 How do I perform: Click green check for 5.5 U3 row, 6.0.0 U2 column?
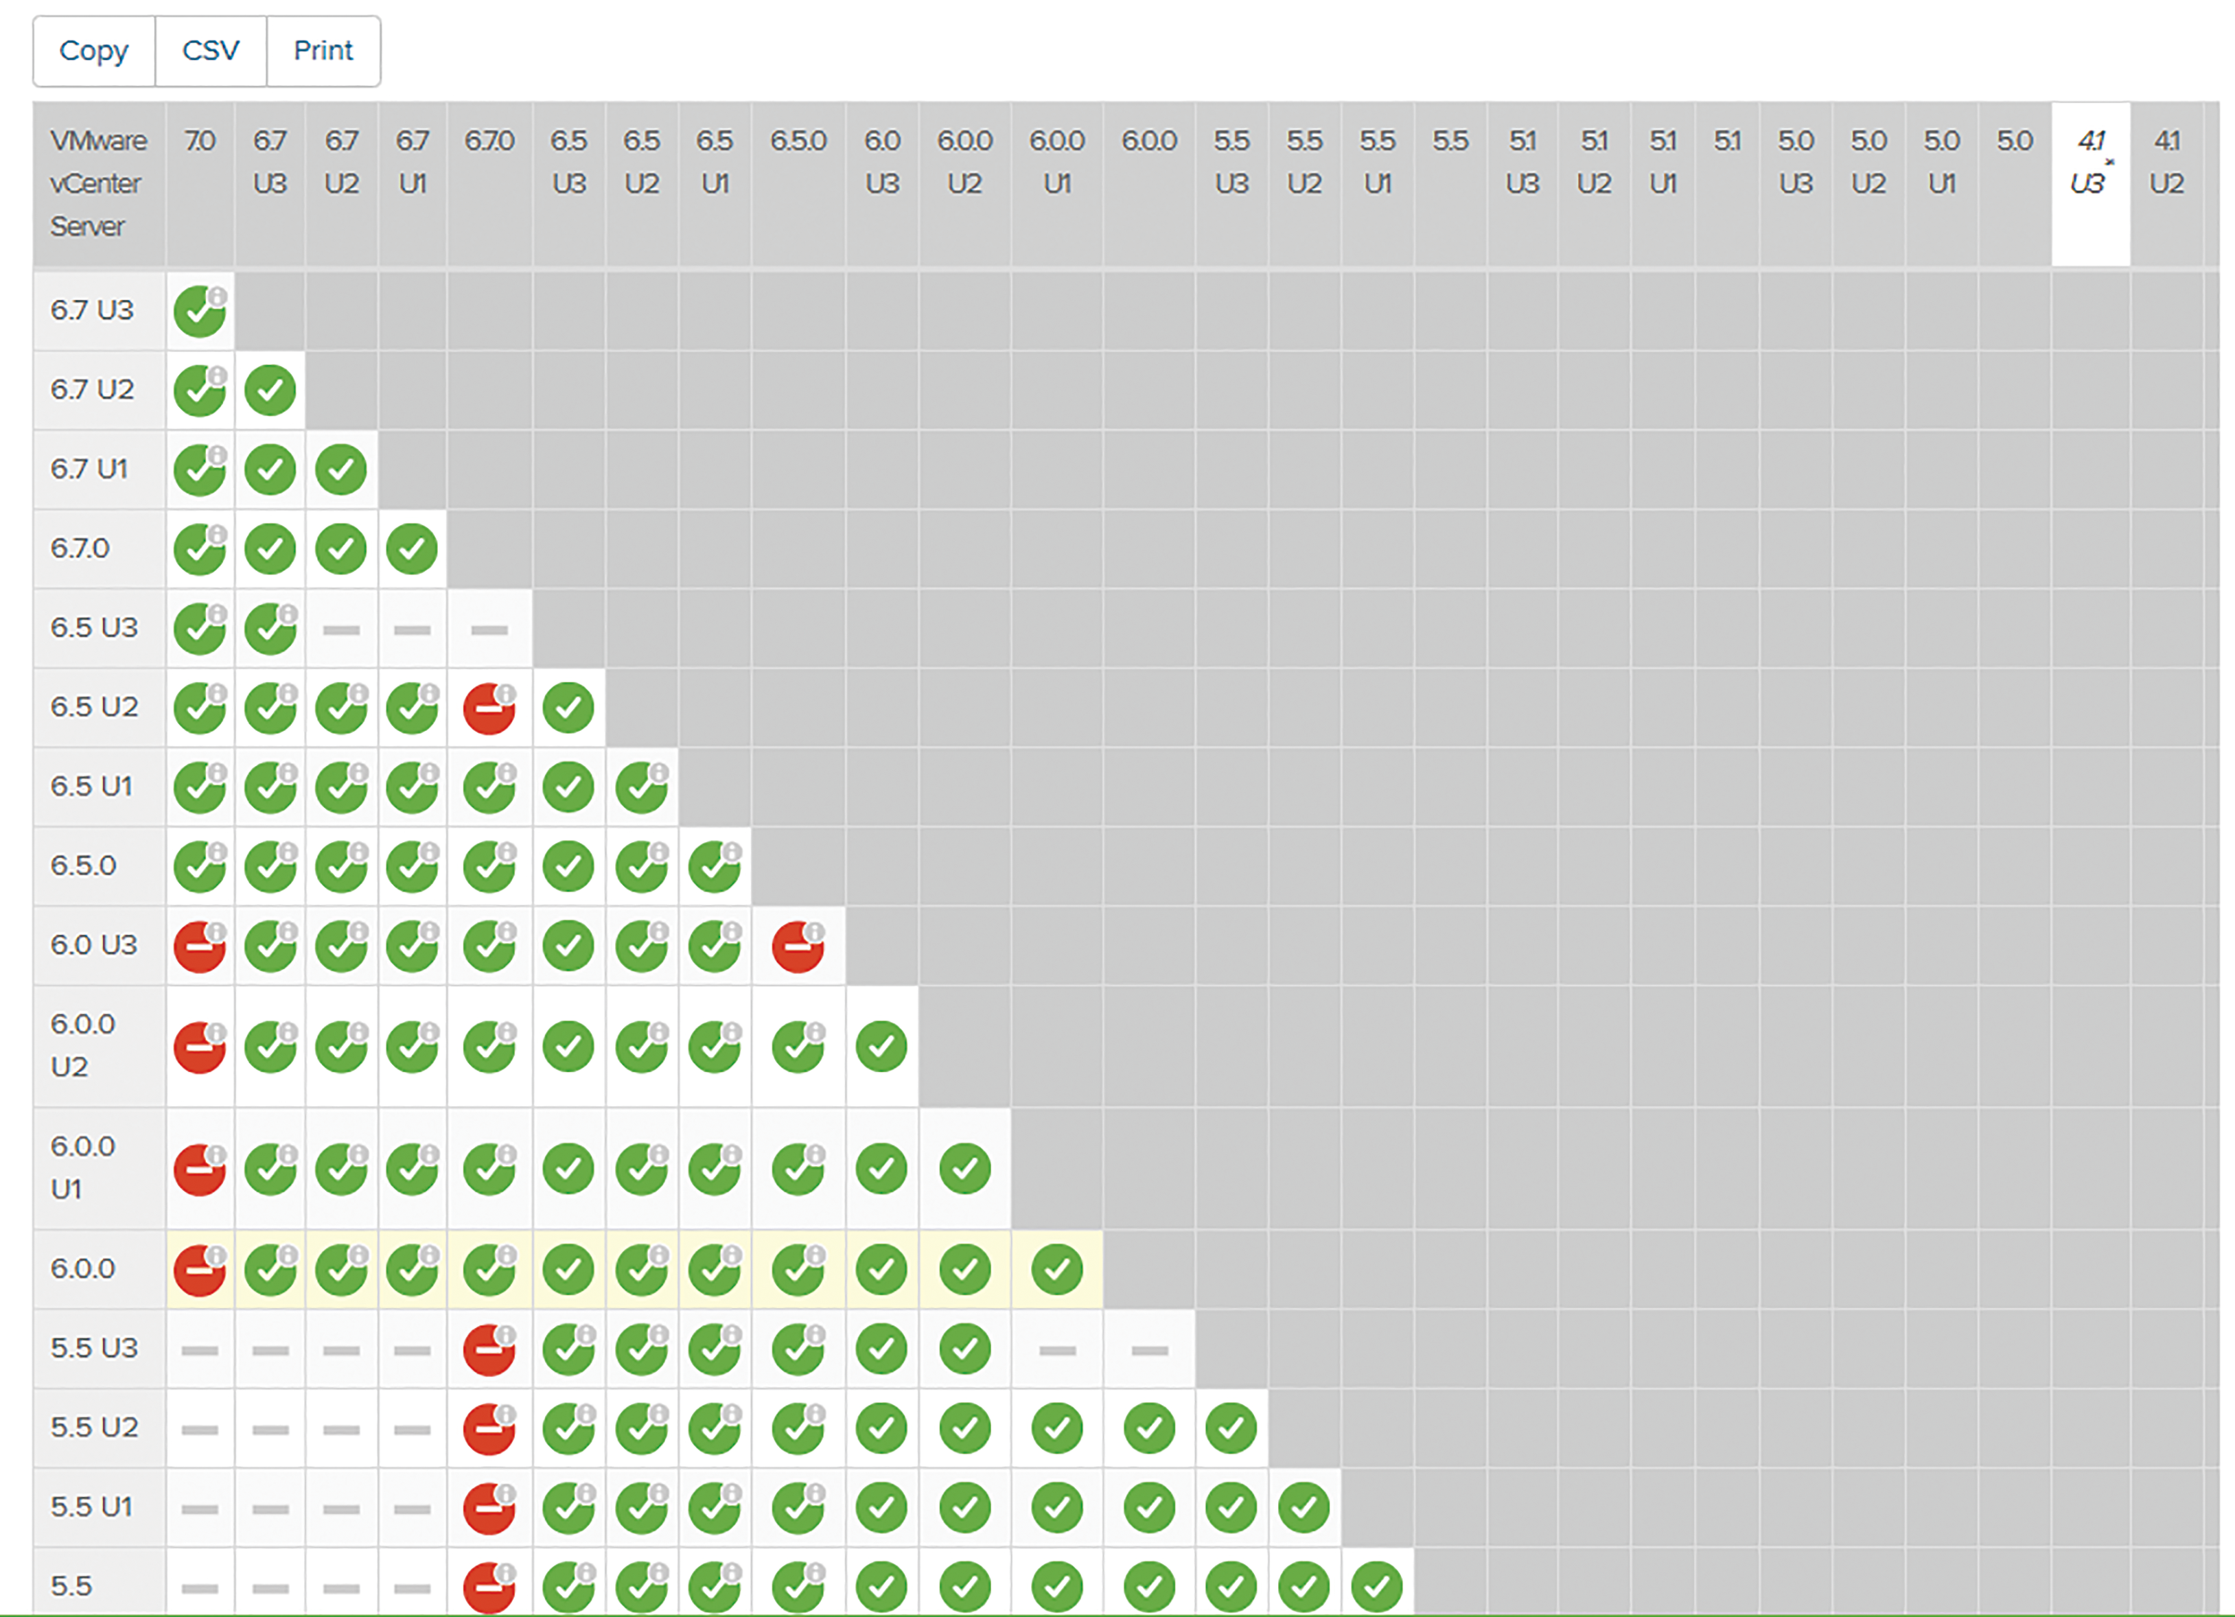click(x=964, y=1350)
